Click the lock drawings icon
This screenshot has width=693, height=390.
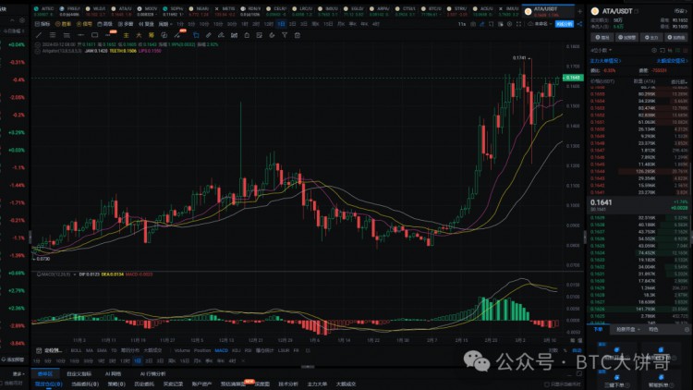coord(247,35)
